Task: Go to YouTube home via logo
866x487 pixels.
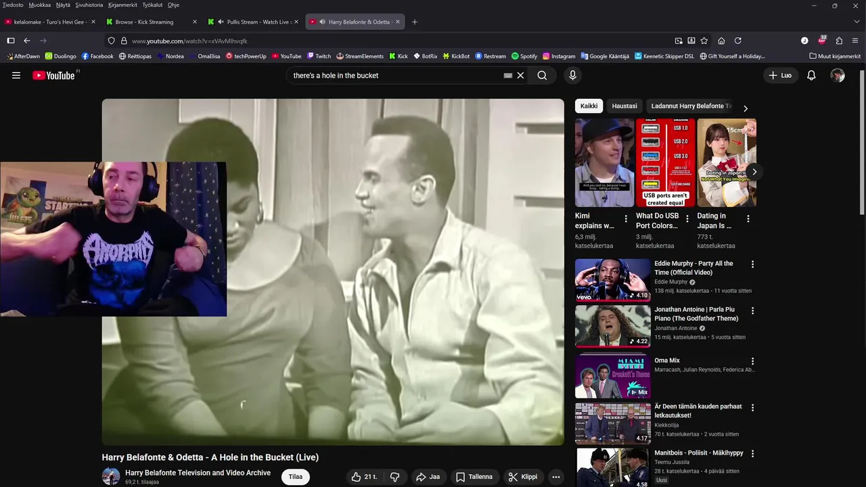Action: point(53,75)
